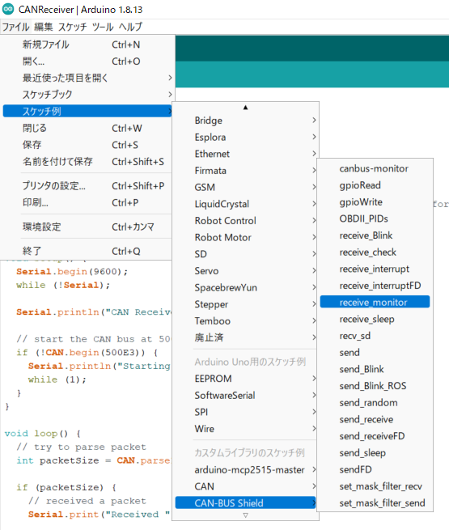Choose 終了 to quit

87,251
